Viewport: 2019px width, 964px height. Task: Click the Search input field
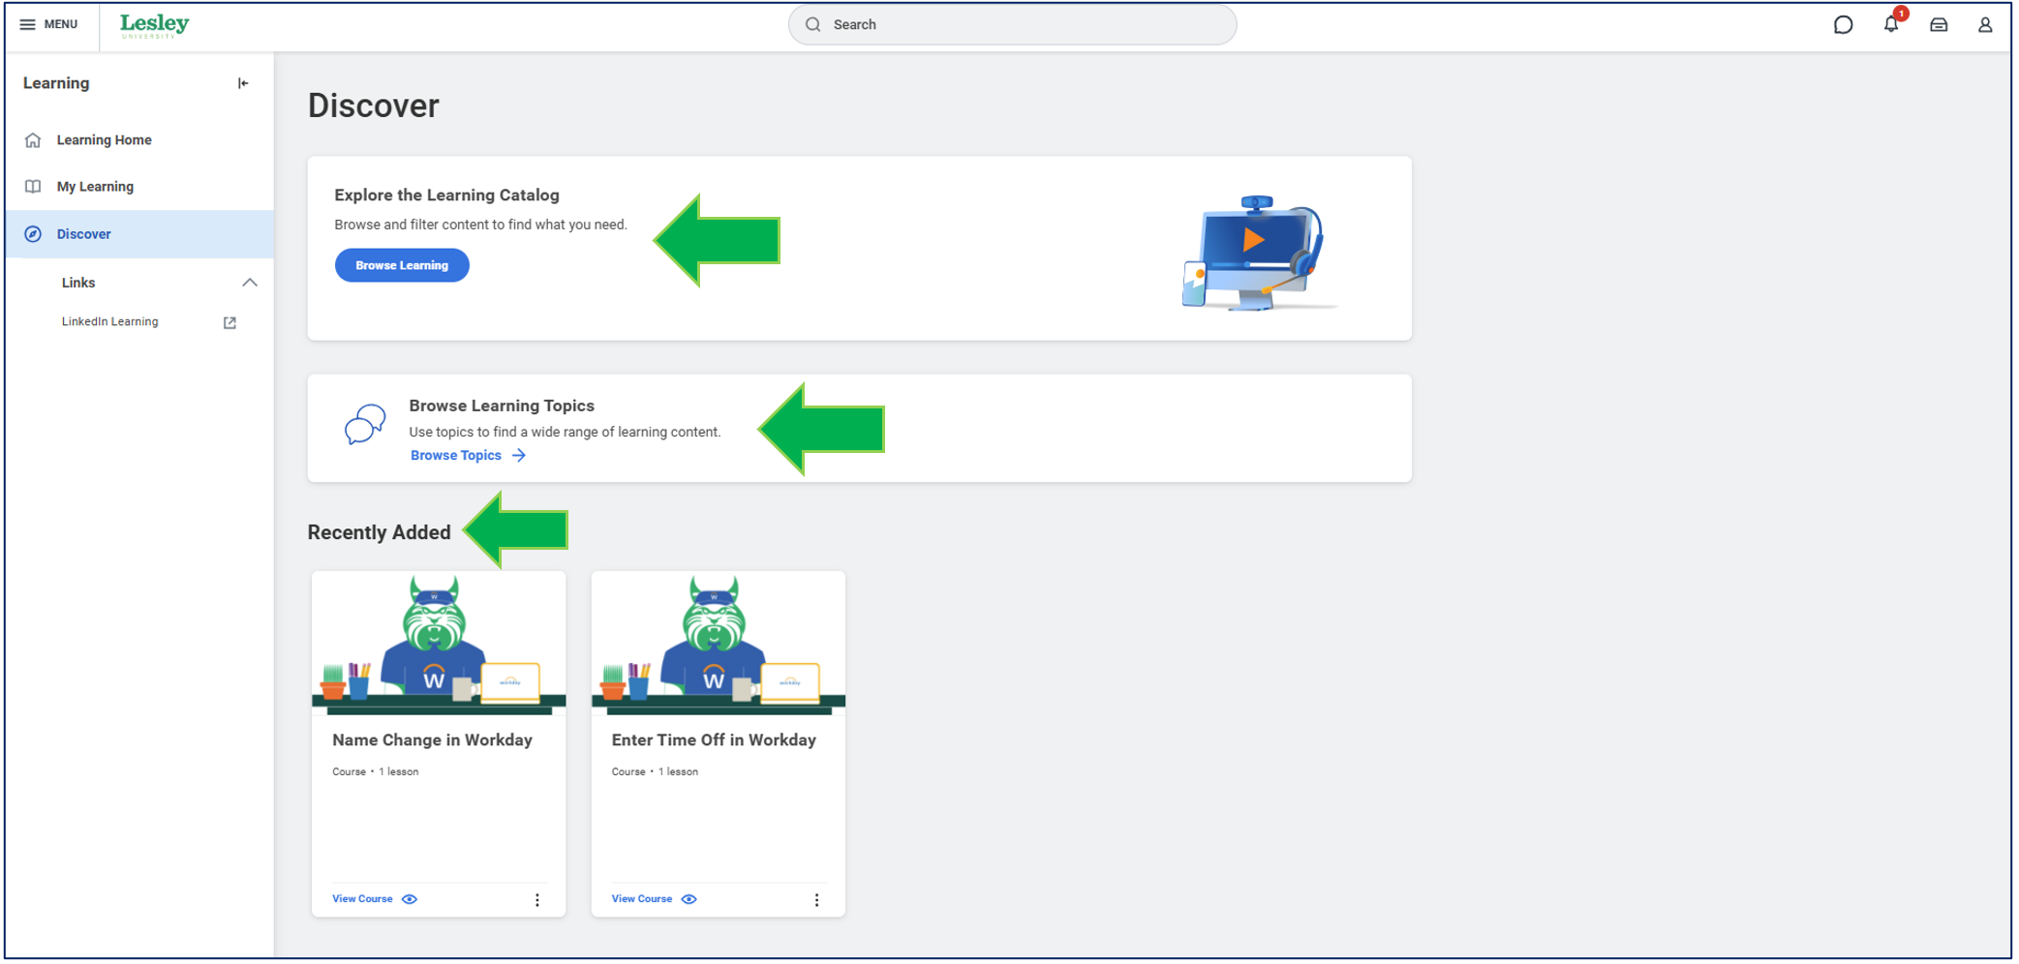pos(1012,24)
